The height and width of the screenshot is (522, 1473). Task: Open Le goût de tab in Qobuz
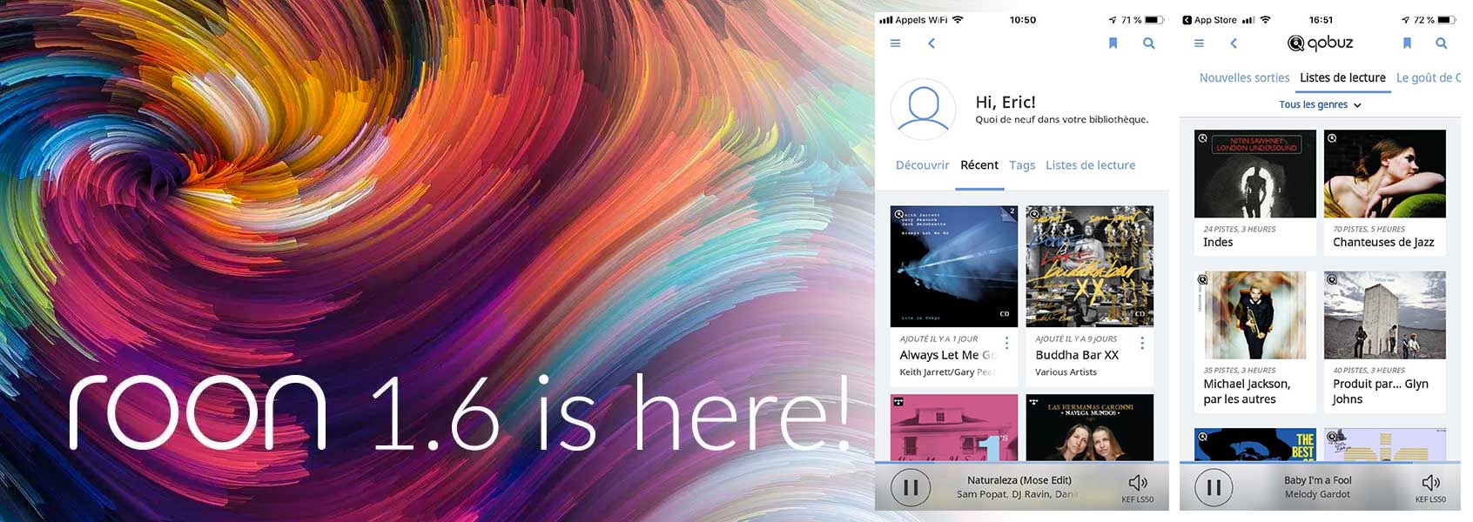pos(1429,78)
